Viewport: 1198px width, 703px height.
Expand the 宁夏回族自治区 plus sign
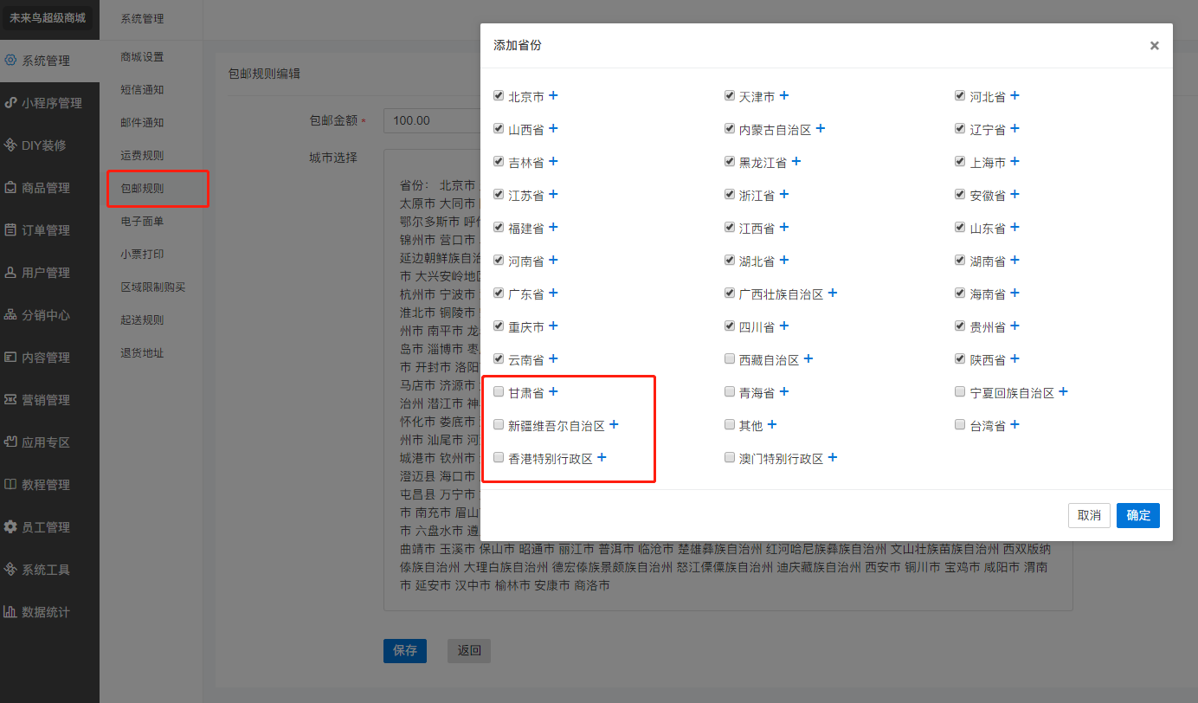coord(1063,392)
